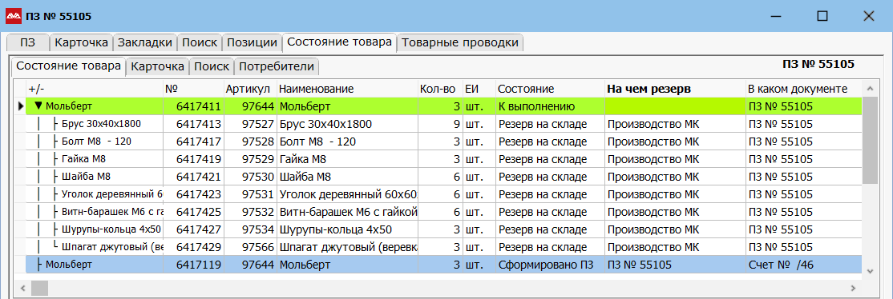Image resolution: width=893 pixels, height=299 pixels.
Task: Click the row number cell 6417417
Action: point(193,142)
